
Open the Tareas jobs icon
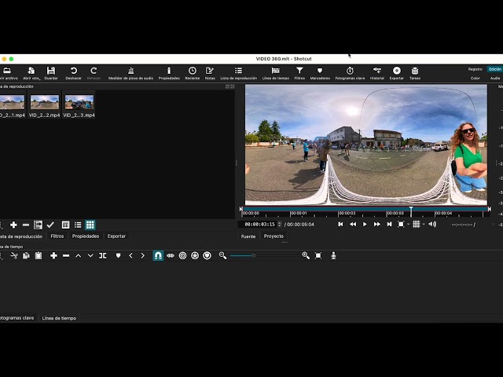[415, 73]
